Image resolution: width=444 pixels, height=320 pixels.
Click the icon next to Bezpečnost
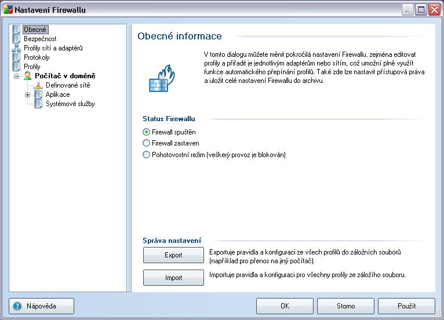click(16, 39)
